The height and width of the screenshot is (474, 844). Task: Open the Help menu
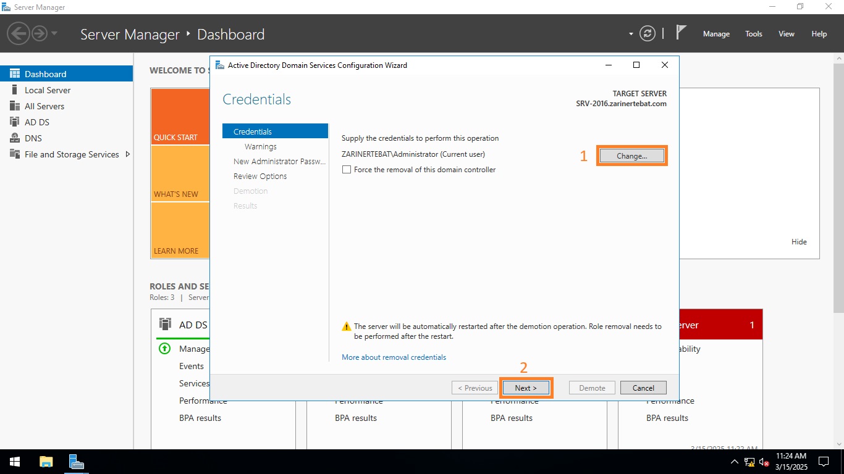click(819, 34)
